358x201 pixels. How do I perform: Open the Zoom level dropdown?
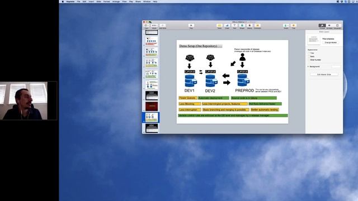coord(154,26)
